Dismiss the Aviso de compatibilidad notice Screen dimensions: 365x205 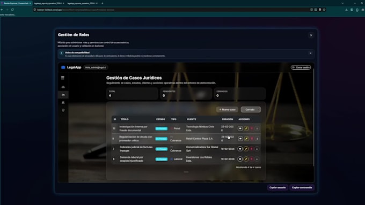coord(310,53)
